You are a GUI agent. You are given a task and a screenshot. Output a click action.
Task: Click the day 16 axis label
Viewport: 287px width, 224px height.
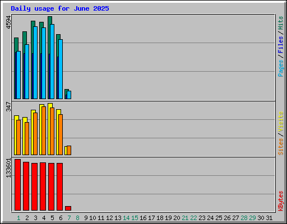click(x=143, y=218)
